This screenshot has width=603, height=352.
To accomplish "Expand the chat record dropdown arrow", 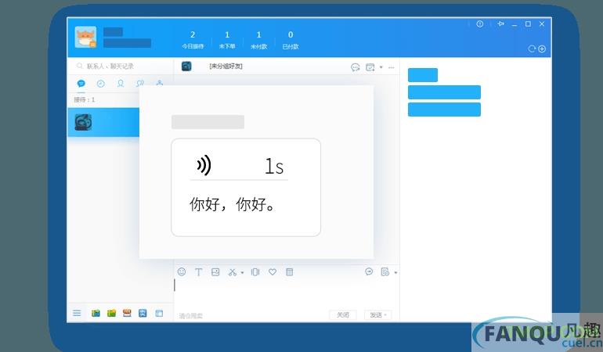I will (x=395, y=273).
